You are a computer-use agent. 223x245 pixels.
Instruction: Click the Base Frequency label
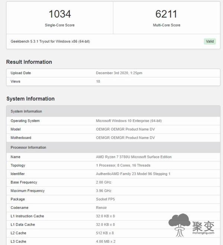tap(24, 182)
